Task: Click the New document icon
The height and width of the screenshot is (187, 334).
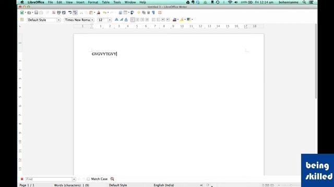Action: pyautogui.click(x=22, y=12)
